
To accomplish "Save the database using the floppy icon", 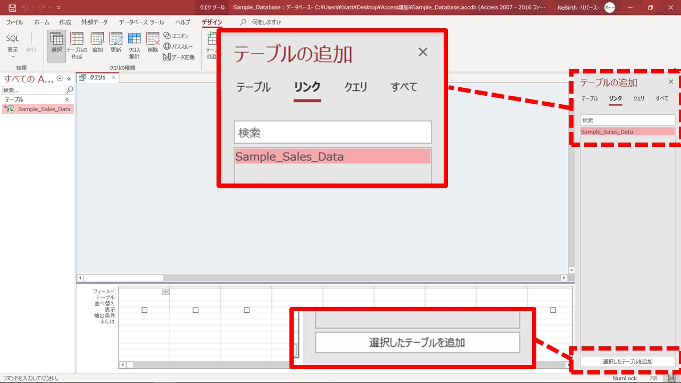I will point(12,7).
